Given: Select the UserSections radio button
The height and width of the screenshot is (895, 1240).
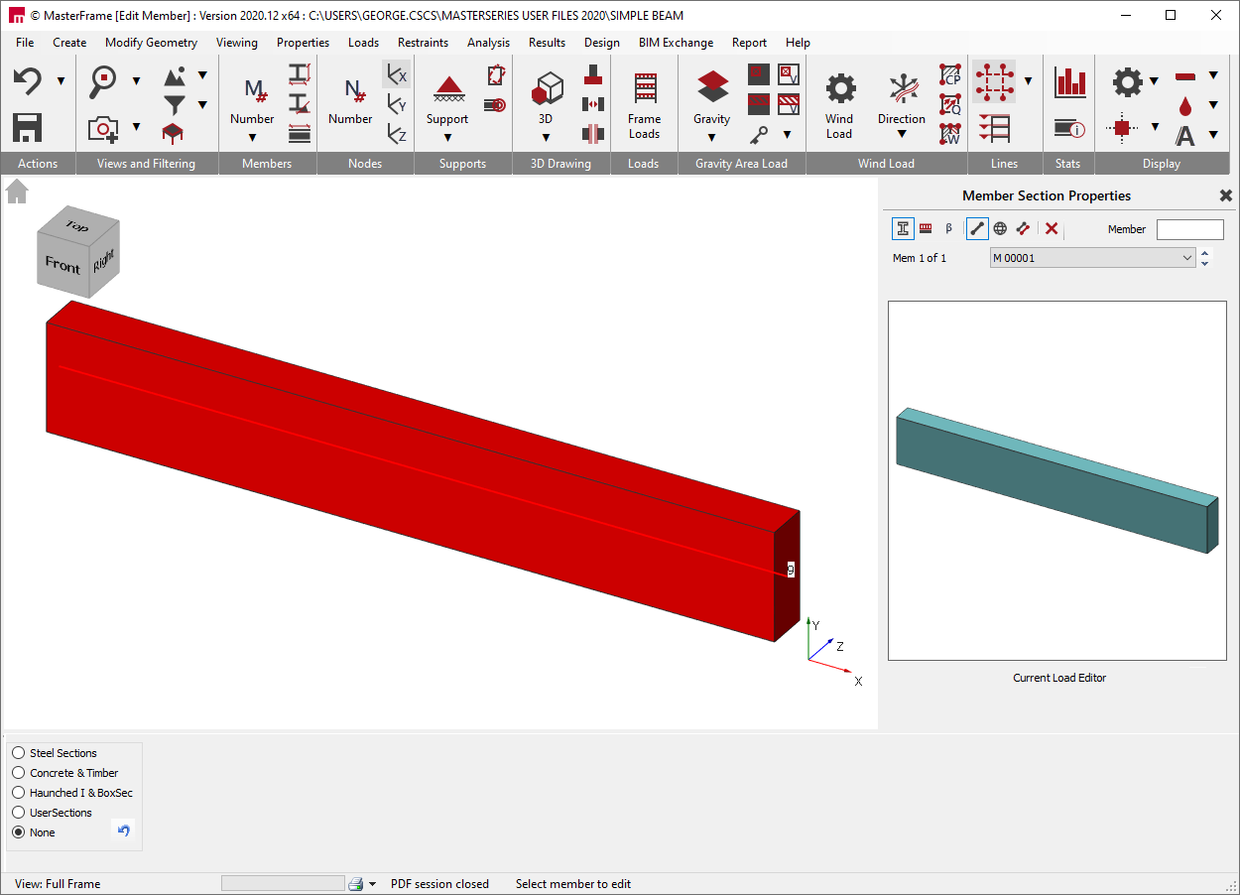Looking at the screenshot, I should 19,813.
